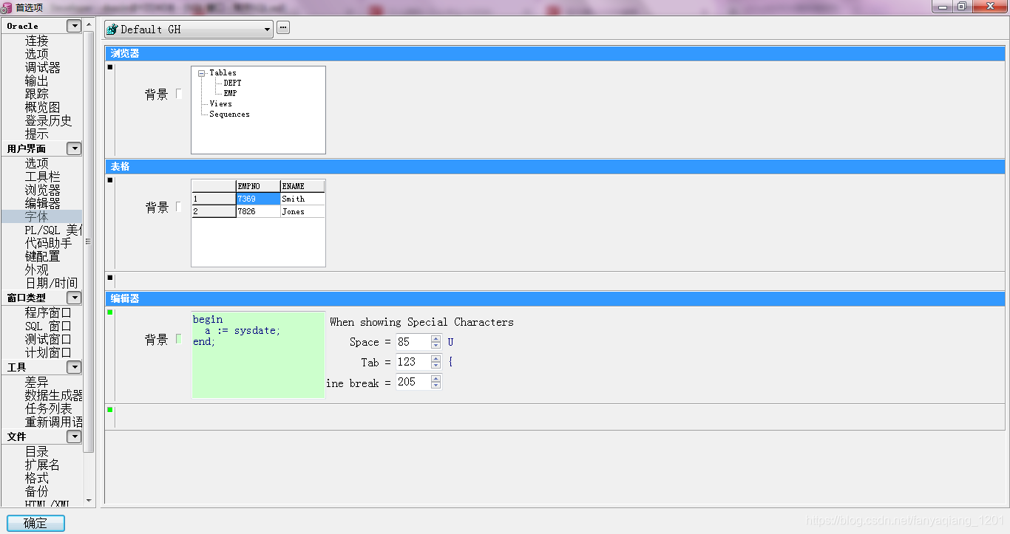
Task: Click the 确定 button
Action: click(35, 523)
